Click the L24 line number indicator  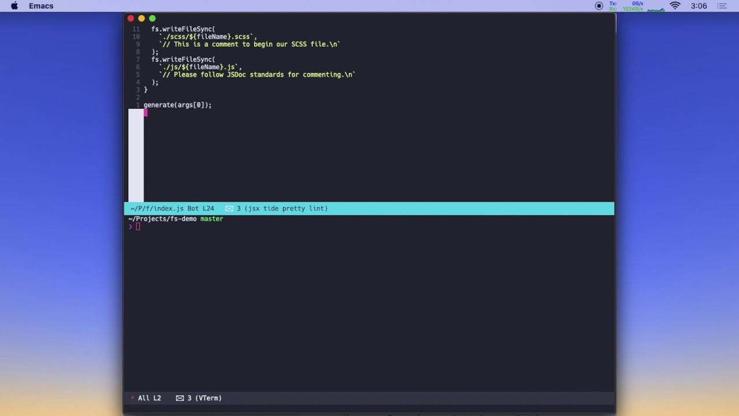pyautogui.click(x=208, y=209)
